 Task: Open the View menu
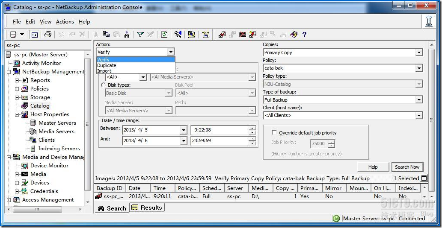[45, 22]
